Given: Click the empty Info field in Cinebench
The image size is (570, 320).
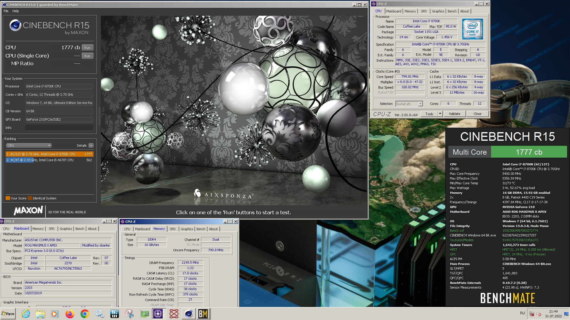Looking at the screenshot, I should pyautogui.click(x=59, y=128).
